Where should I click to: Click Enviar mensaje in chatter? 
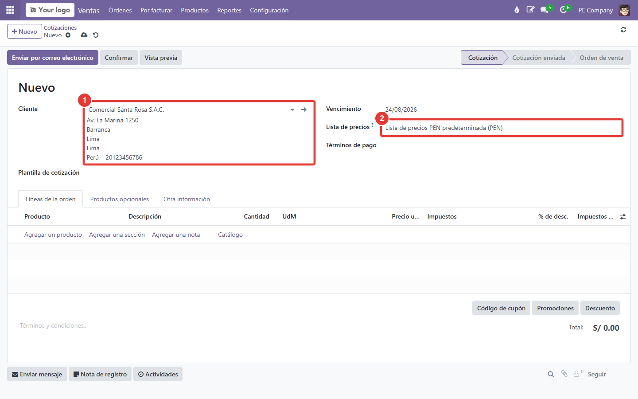click(37, 374)
